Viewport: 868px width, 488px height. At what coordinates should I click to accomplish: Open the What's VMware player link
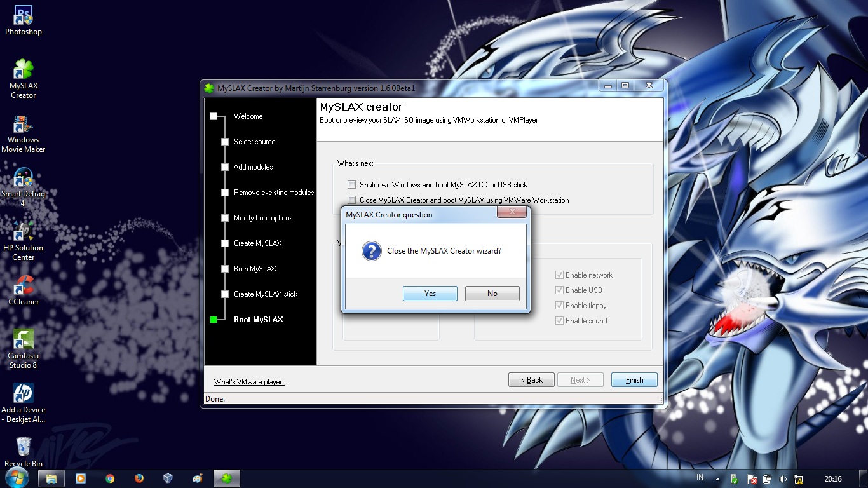(250, 382)
